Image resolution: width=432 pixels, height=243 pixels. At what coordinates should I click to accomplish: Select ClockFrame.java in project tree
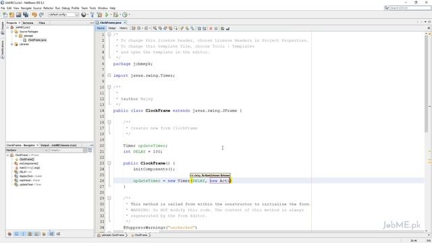(37, 40)
